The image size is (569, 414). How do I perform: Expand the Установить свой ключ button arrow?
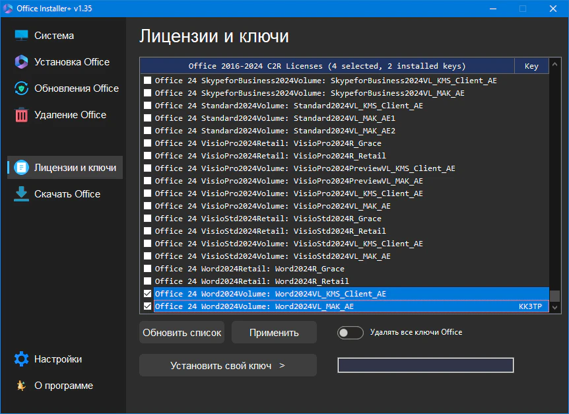pyautogui.click(x=282, y=365)
